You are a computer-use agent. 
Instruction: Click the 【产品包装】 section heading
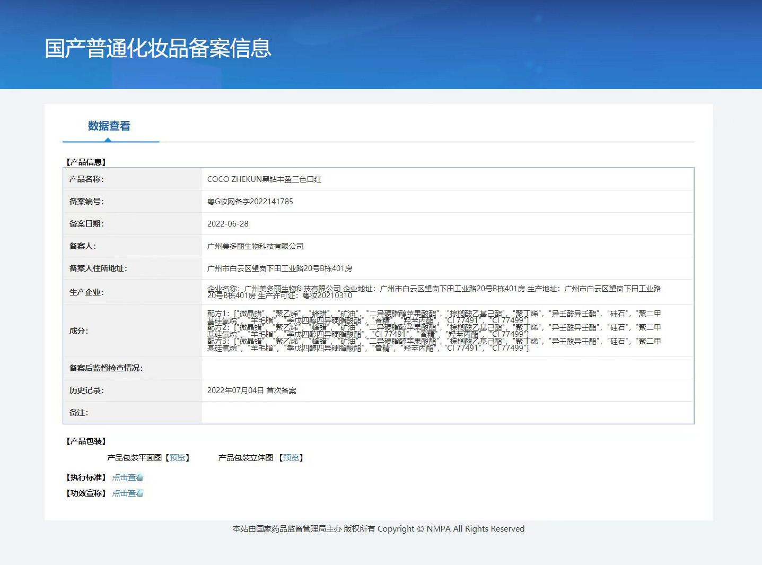(x=86, y=441)
